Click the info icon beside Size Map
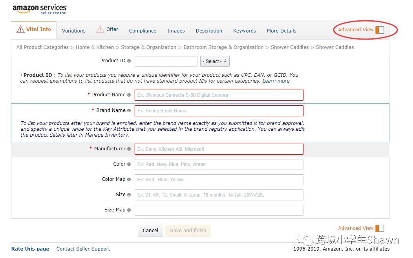This screenshot has height=258, width=413. coord(129,210)
